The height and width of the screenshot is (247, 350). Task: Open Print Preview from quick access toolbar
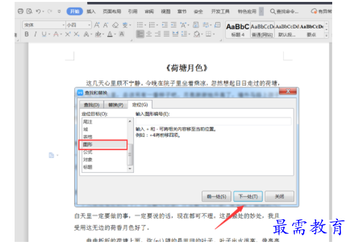click(29, 11)
